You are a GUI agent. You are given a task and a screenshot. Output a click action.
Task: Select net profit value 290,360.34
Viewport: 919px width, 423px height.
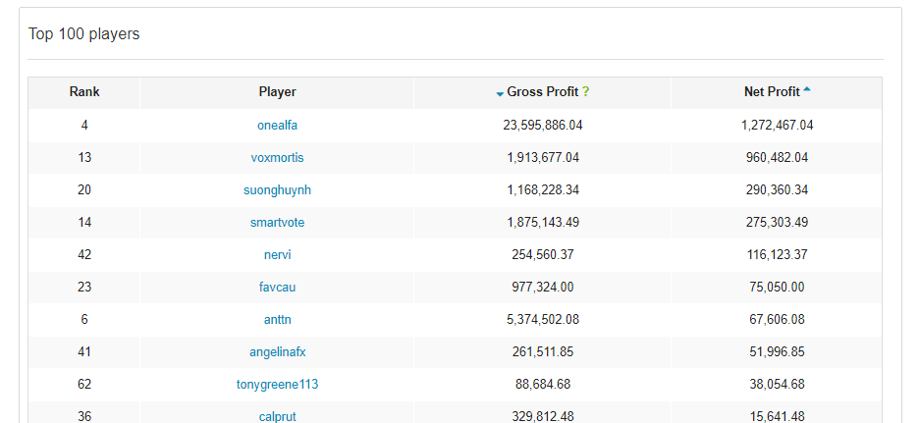(x=778, y=189)
